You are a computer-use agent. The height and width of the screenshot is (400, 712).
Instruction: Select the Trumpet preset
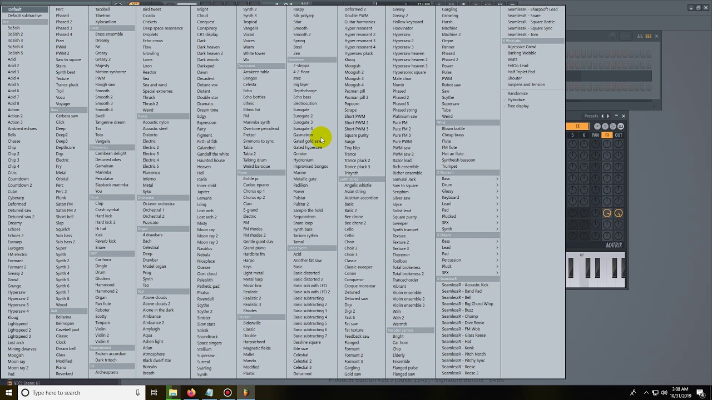click(x=449, y=166)
